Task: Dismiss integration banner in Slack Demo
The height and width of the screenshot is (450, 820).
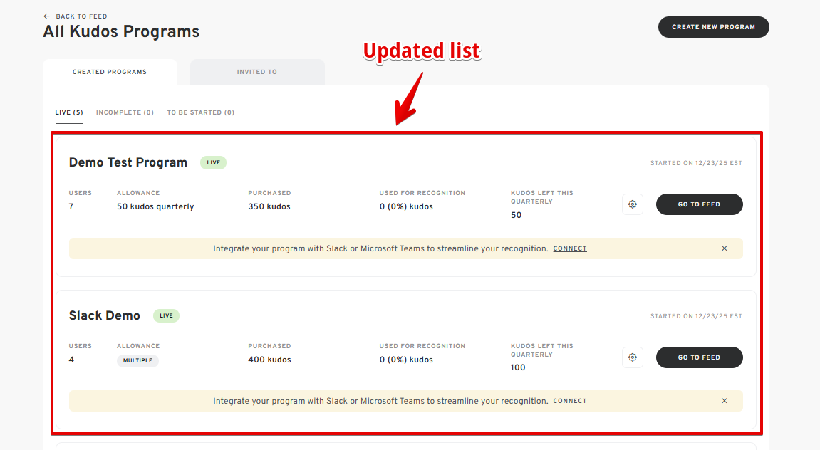Action: pos(724,401)
